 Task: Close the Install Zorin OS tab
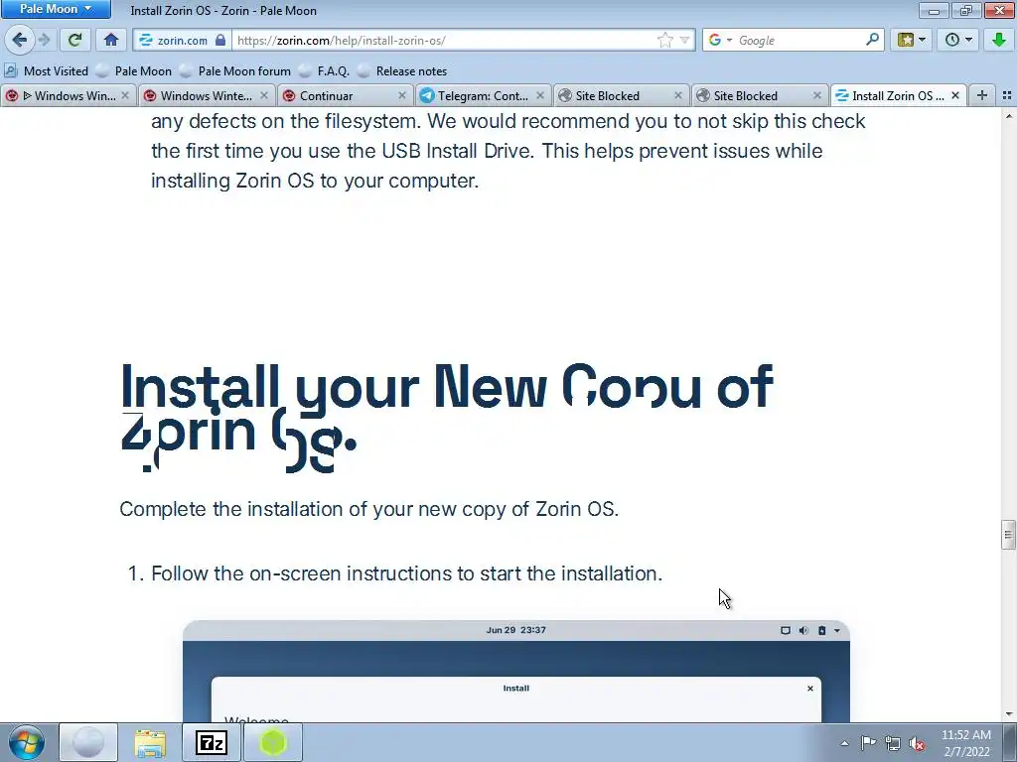coord(955,96)
